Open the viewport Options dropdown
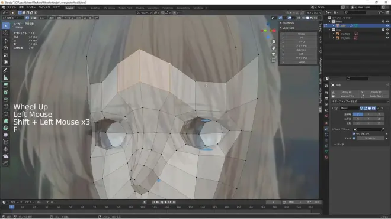This screenshot has height=219, width=391. (x=314, y=12)
